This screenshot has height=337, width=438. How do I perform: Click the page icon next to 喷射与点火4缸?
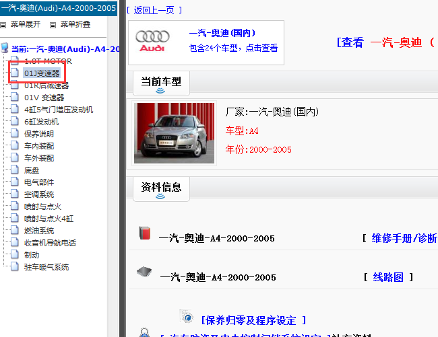coord(15,218)
